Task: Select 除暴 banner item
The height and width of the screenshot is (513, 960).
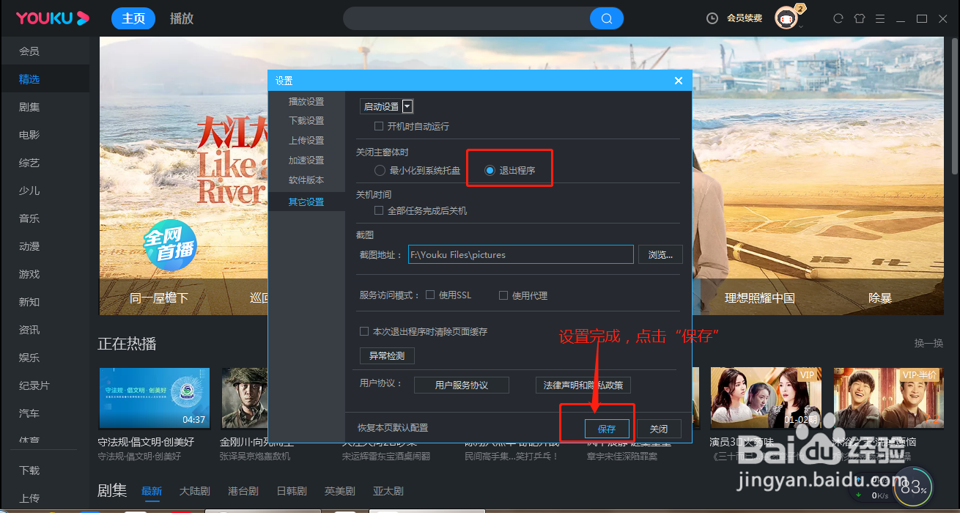Action: tap(879, 298)
